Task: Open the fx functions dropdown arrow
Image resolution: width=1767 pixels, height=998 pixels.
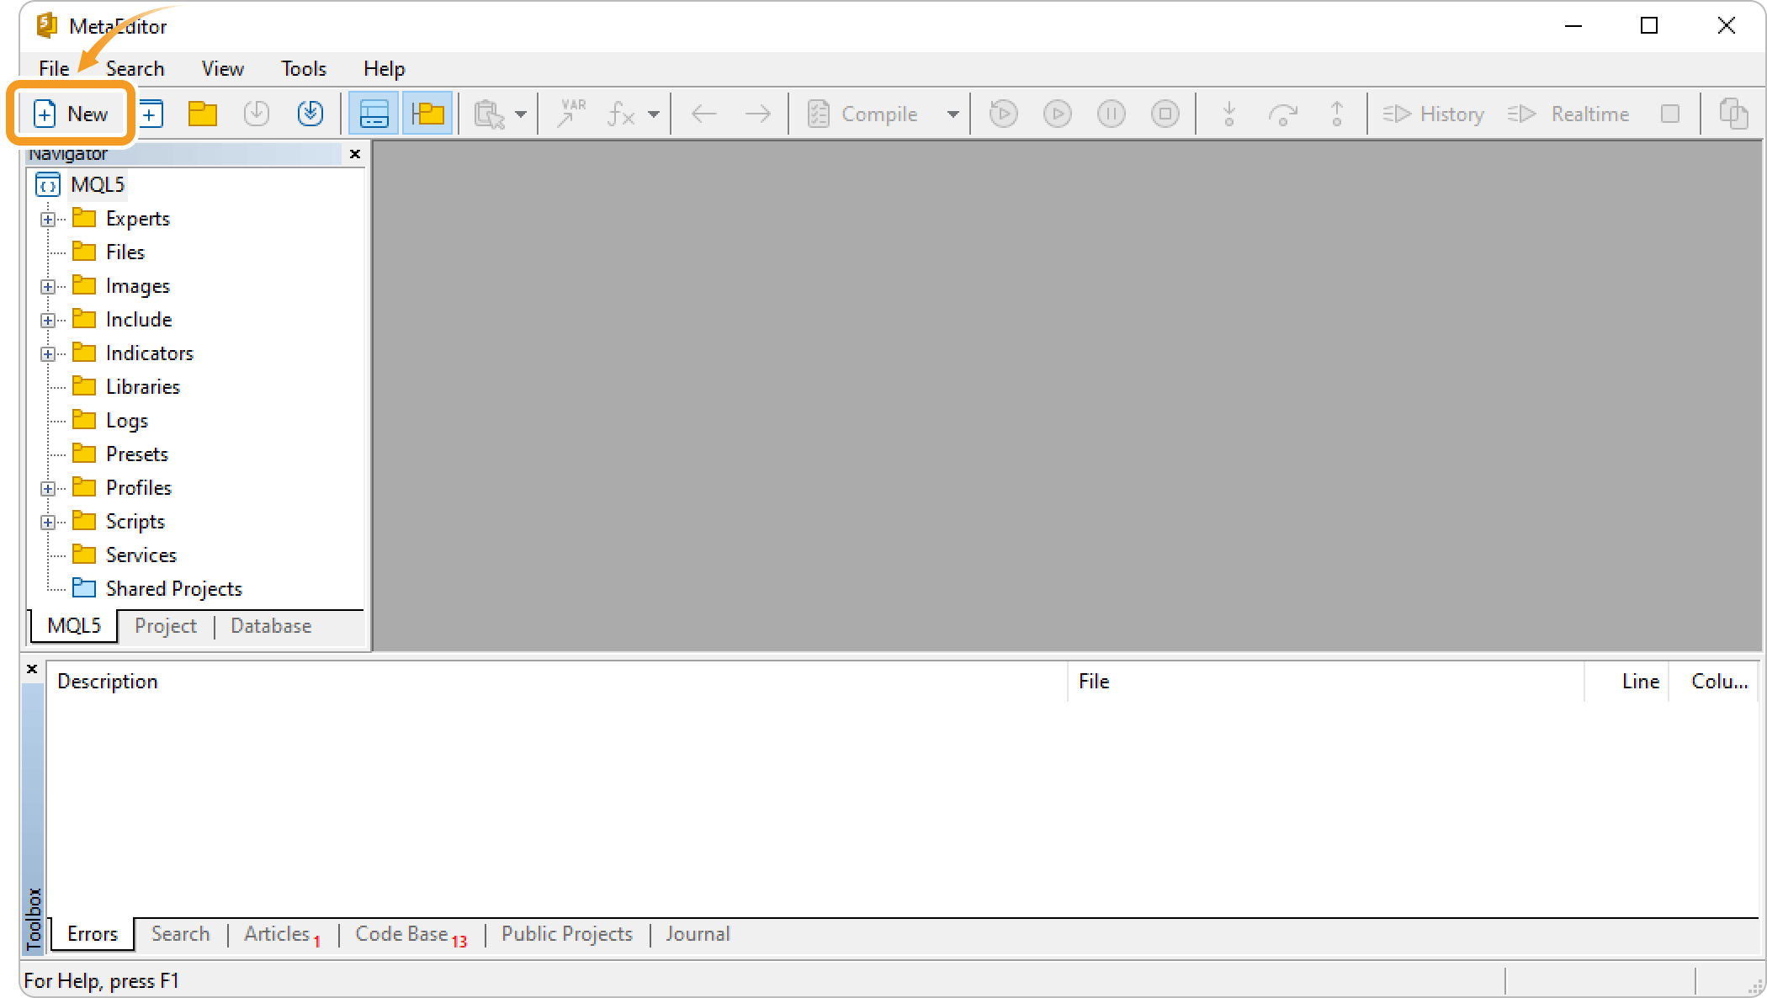Action: tap(654, 114)
